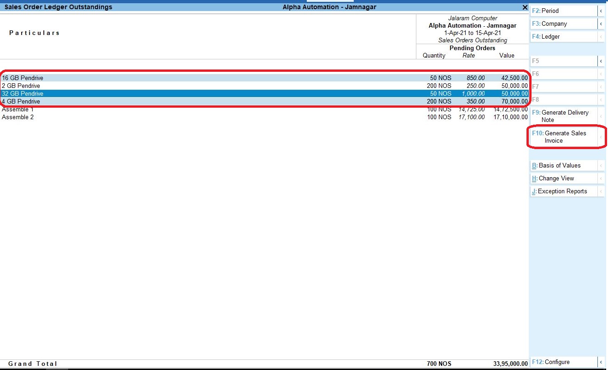Image resolution: width=608 pixels, height=370 pixels.
Task: Close the Sales Order Ledger Outstandings report
Action: 525,7
